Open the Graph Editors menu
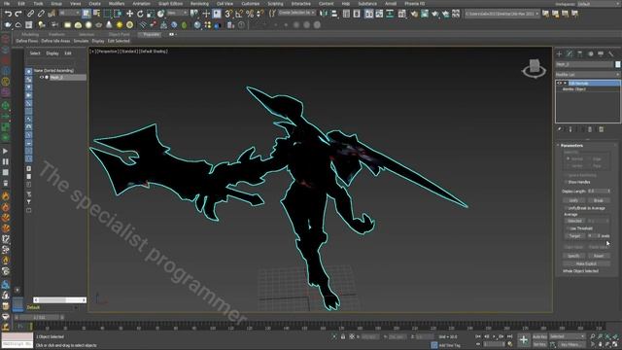 coord(171,4)
